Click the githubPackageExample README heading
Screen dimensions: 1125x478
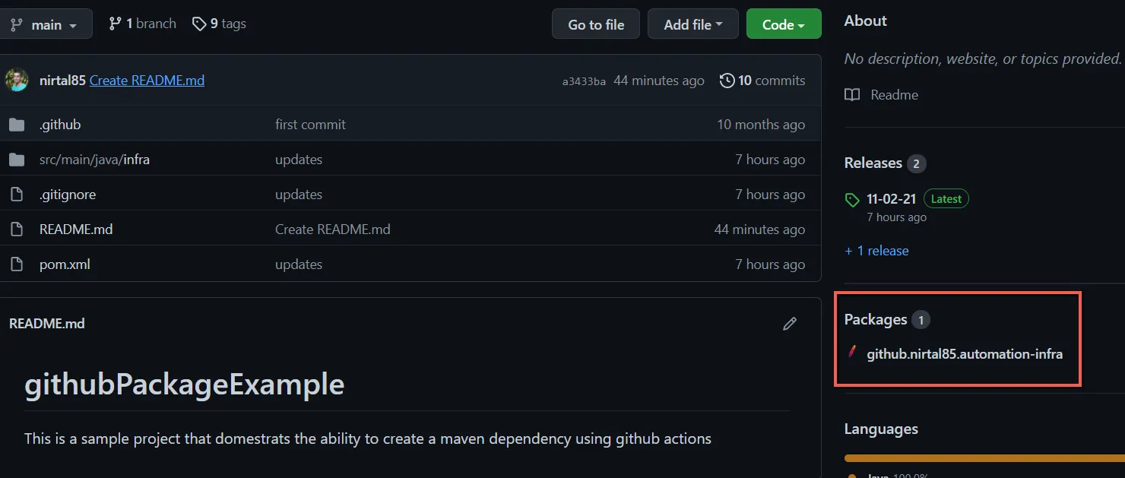pos(184,385)
